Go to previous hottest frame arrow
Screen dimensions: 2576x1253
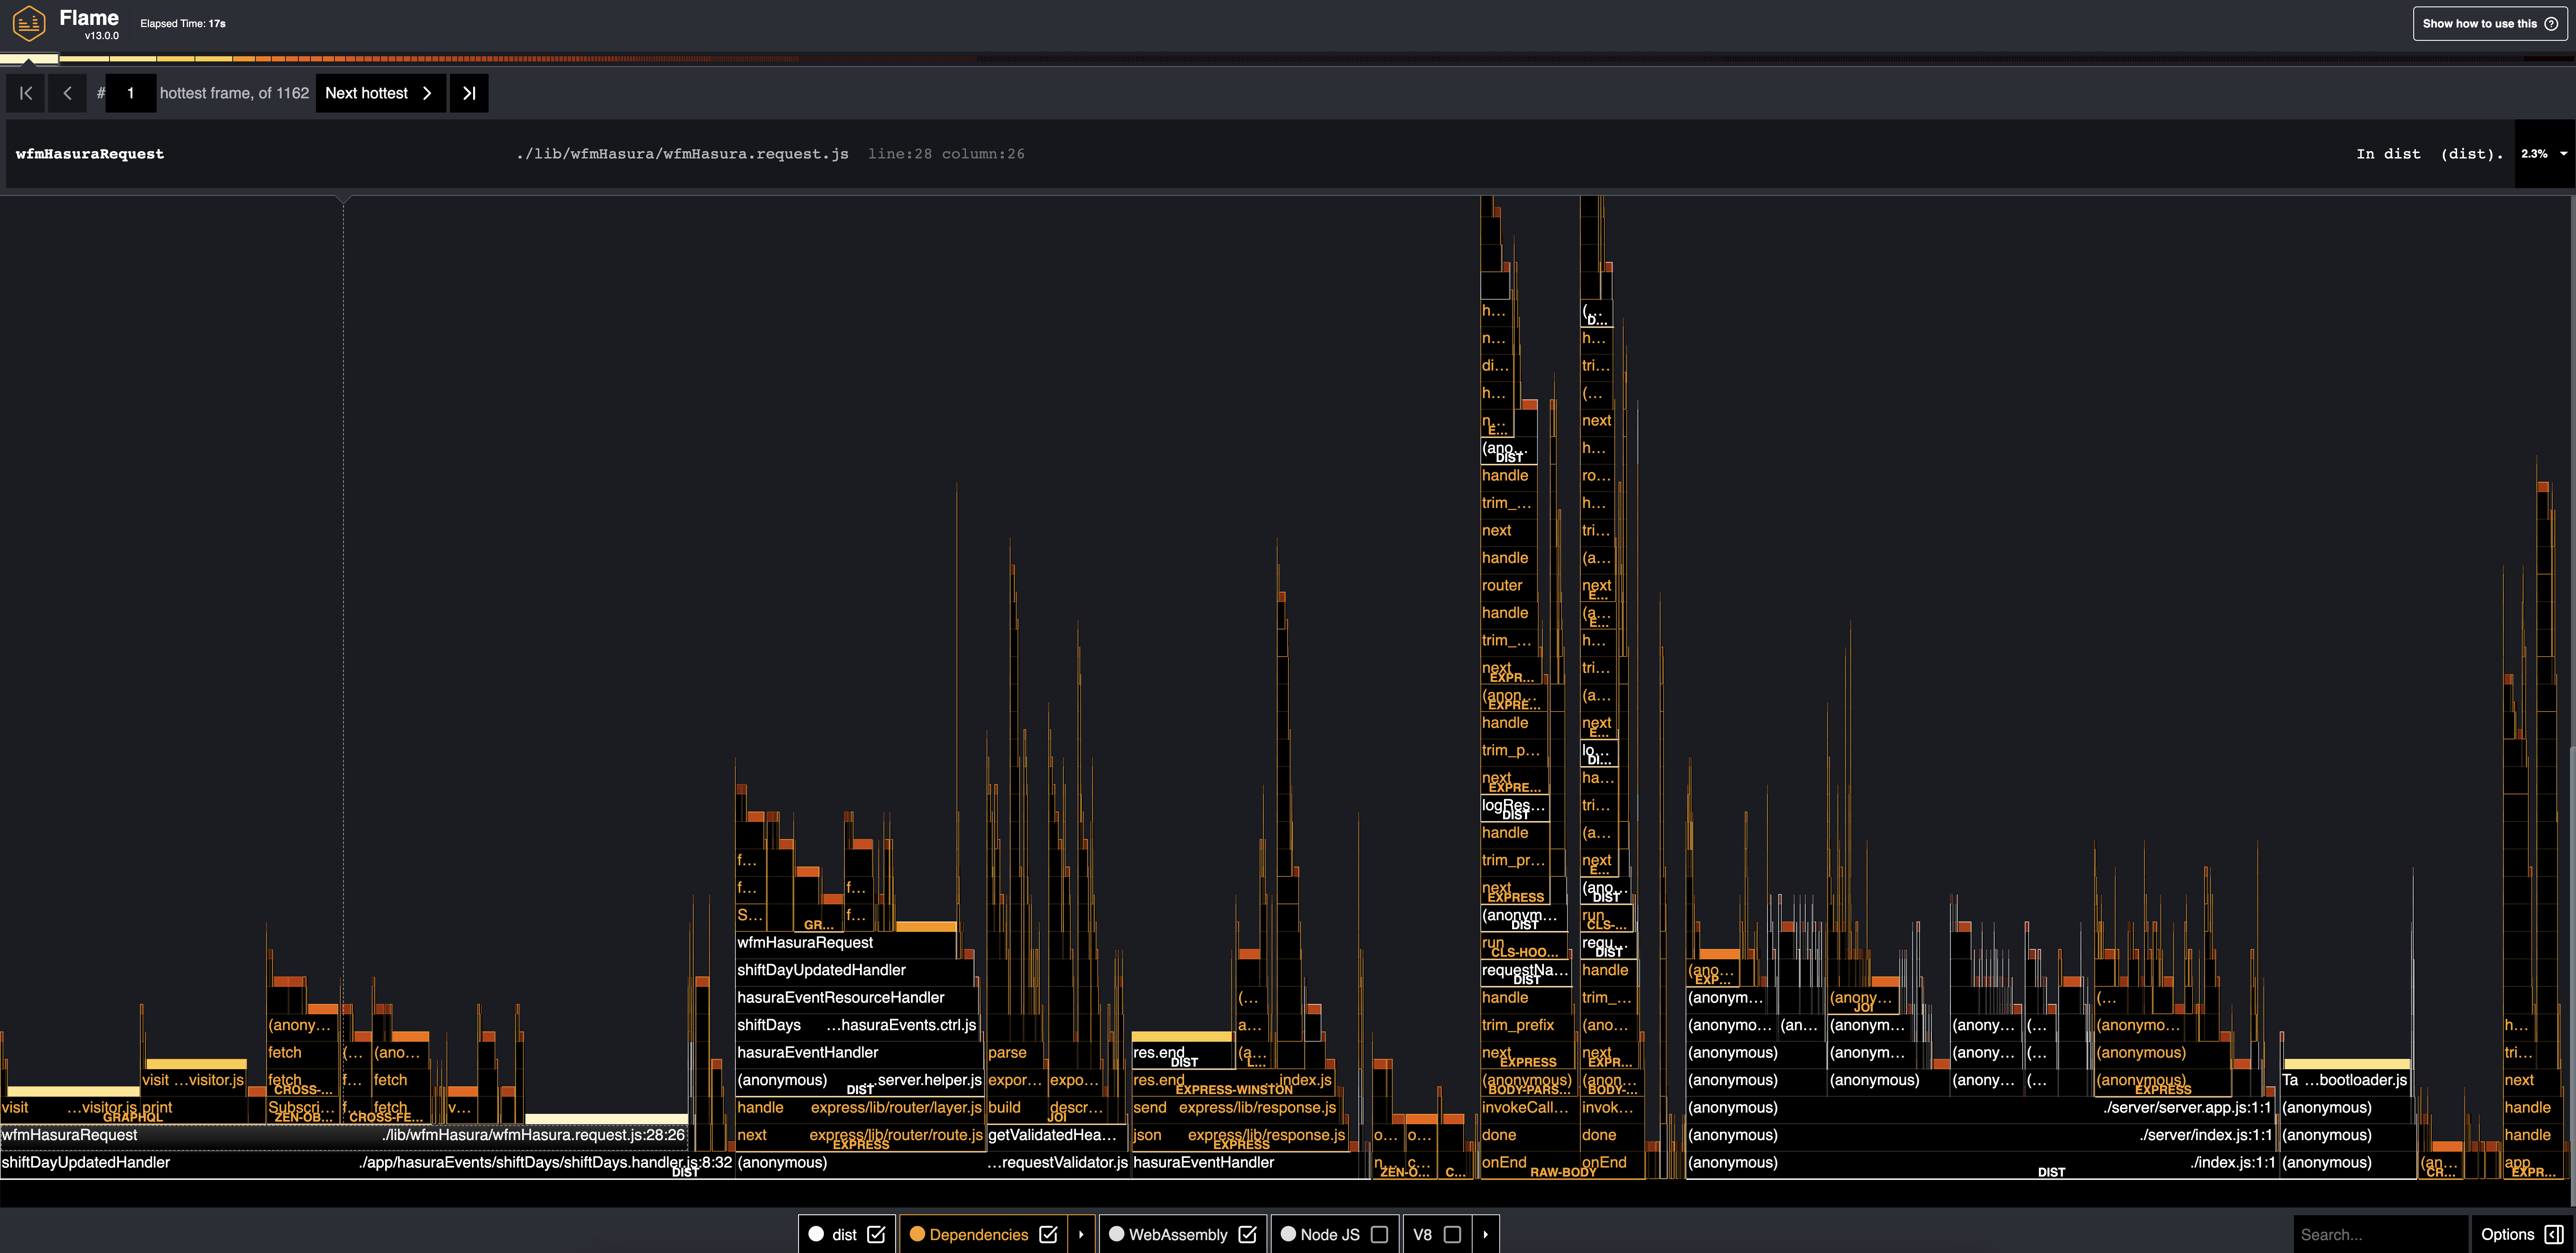tap(67, 93)
